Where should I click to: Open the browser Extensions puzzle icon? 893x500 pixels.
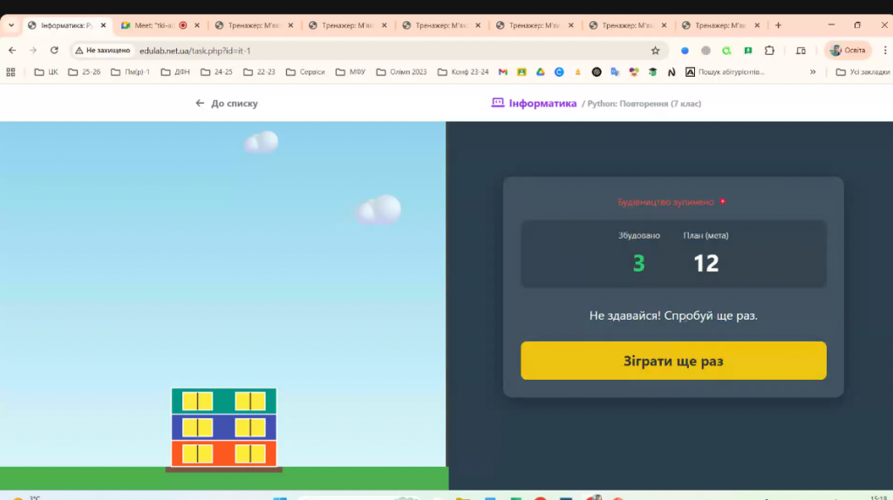tap(769, 51)
